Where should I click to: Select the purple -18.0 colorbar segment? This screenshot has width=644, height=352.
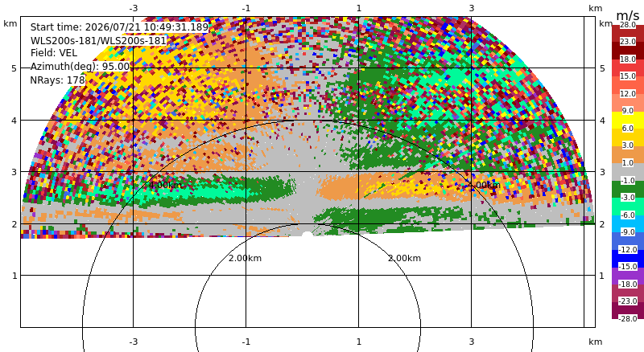pyautogui.click(x=628, y=276)
